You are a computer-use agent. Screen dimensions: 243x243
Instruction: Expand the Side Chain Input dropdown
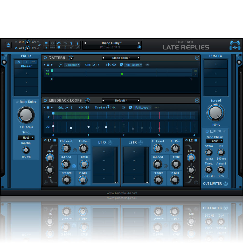point(215,141)
